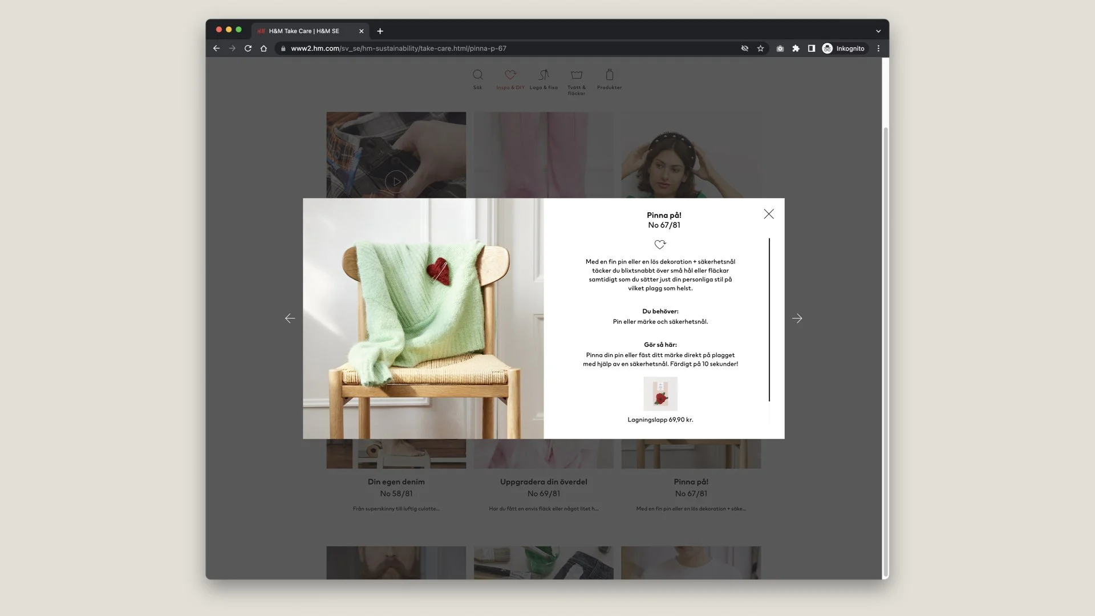Viewport: 1095px width, 616px height.
Task: Click the bearded man thumbnail at bottom
Action: [x=396, y=563]
